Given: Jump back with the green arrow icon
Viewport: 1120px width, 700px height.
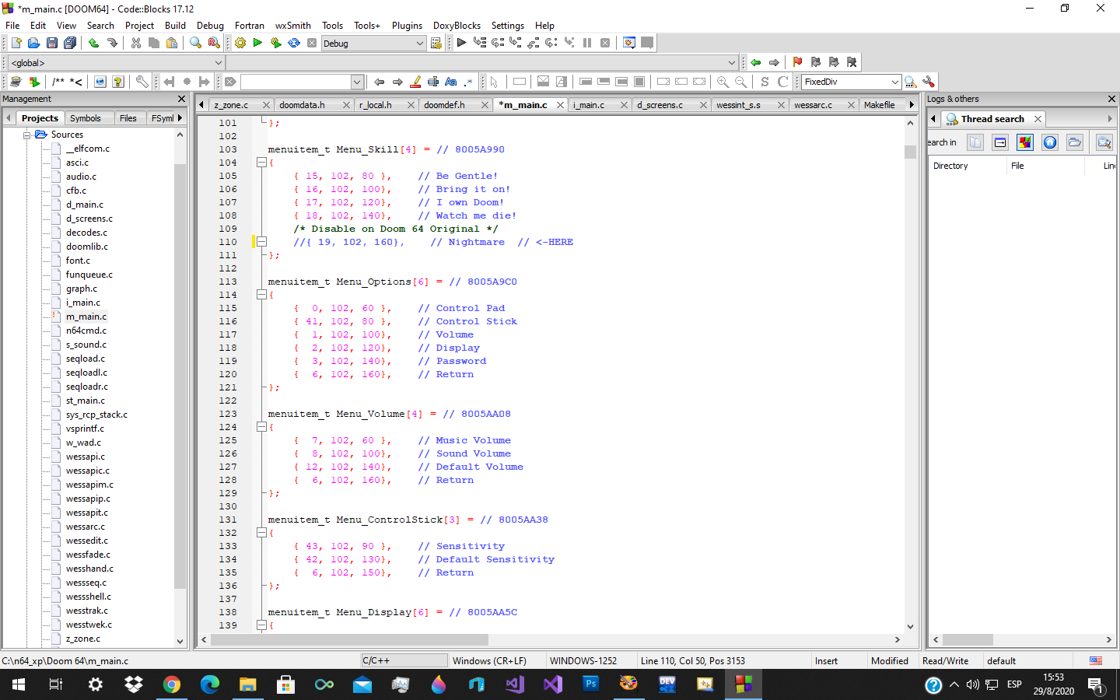Looking at the screenshot, I should coord(755,62).
